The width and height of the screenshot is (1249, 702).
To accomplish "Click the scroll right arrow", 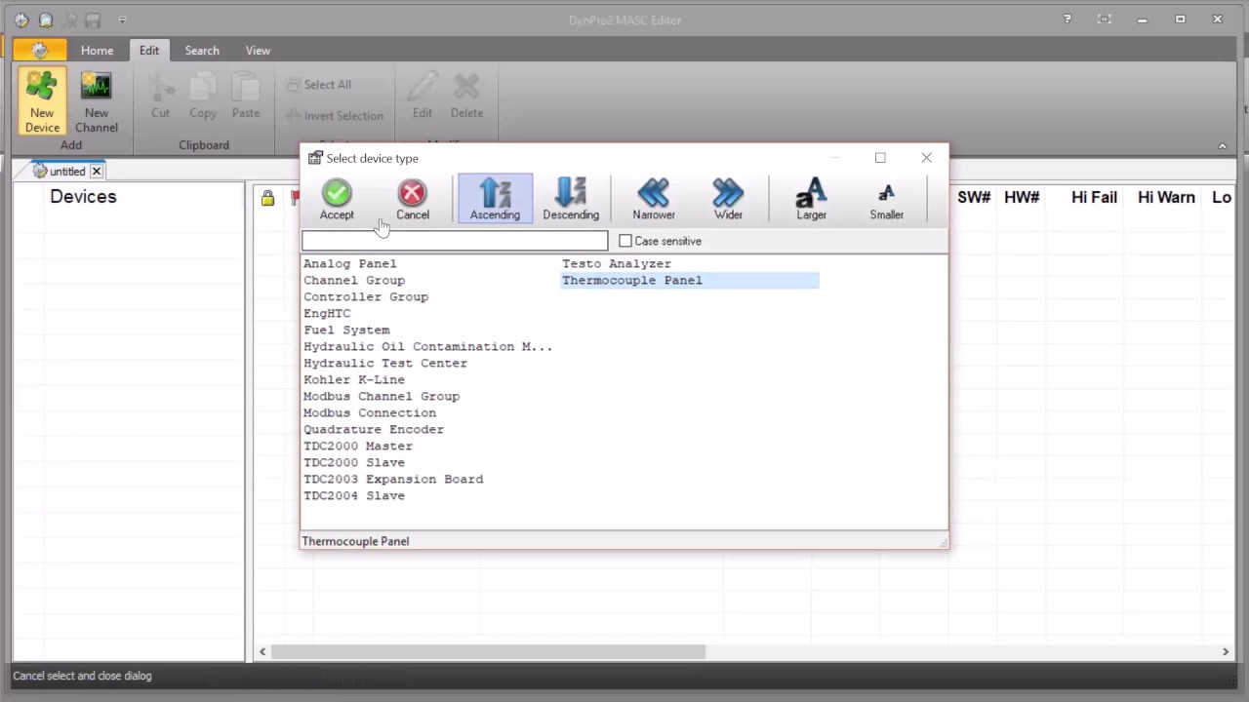I will 1226,651.
